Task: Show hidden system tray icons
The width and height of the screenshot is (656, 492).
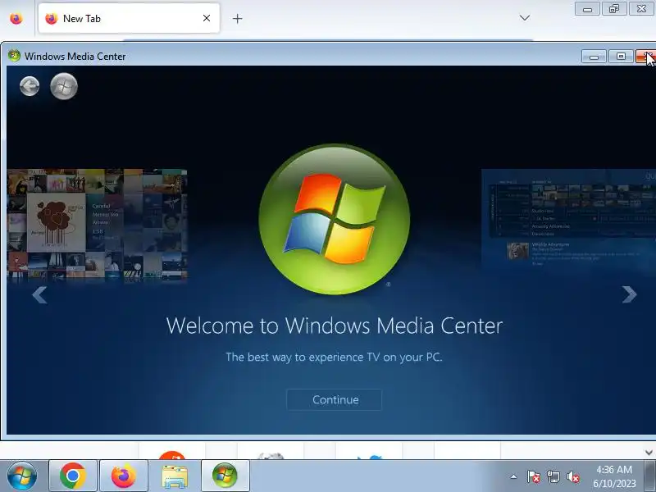Action: pyautogui.click(x=513, y=476)
